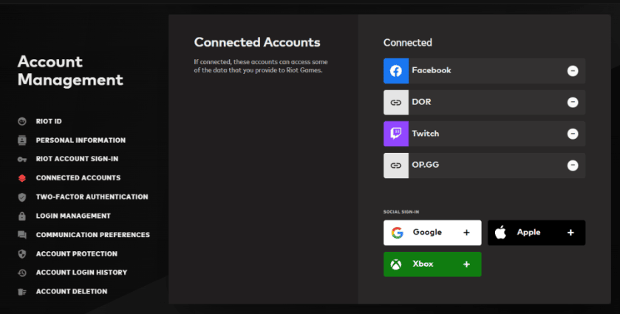This screenshot has width=620, height=314.
Task: Click the Google G logo
Action: (x=397, y=233)
